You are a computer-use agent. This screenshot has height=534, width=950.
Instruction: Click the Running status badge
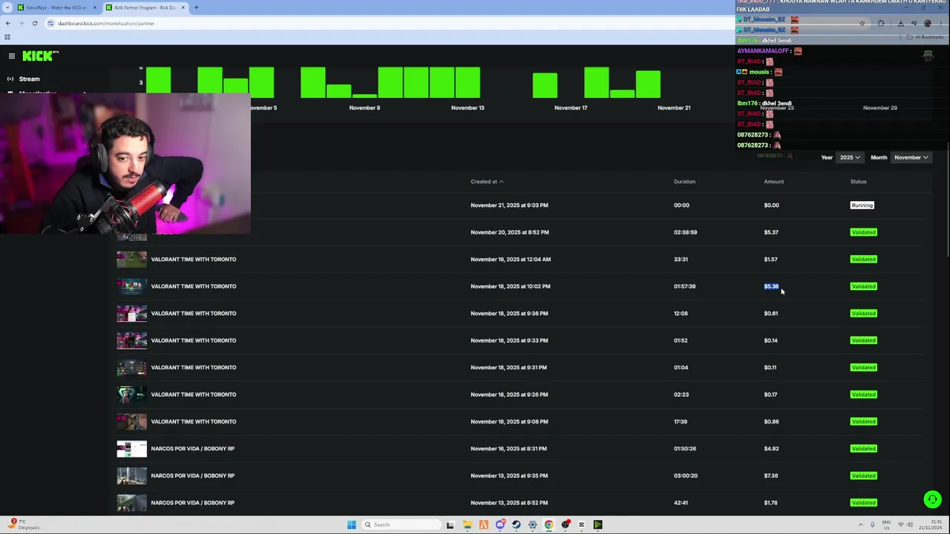862,205
